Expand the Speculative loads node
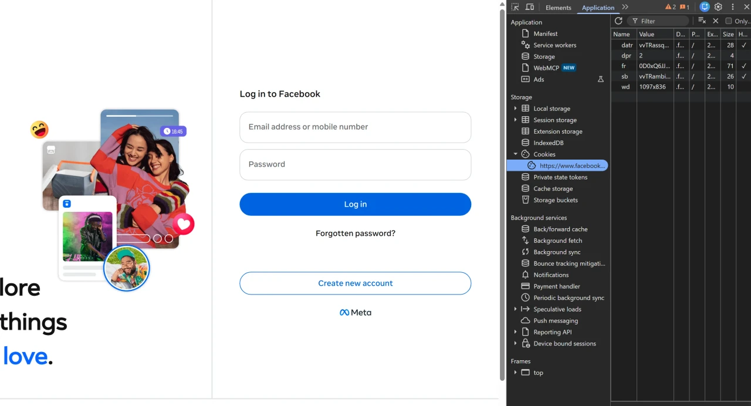 (516, 309)
